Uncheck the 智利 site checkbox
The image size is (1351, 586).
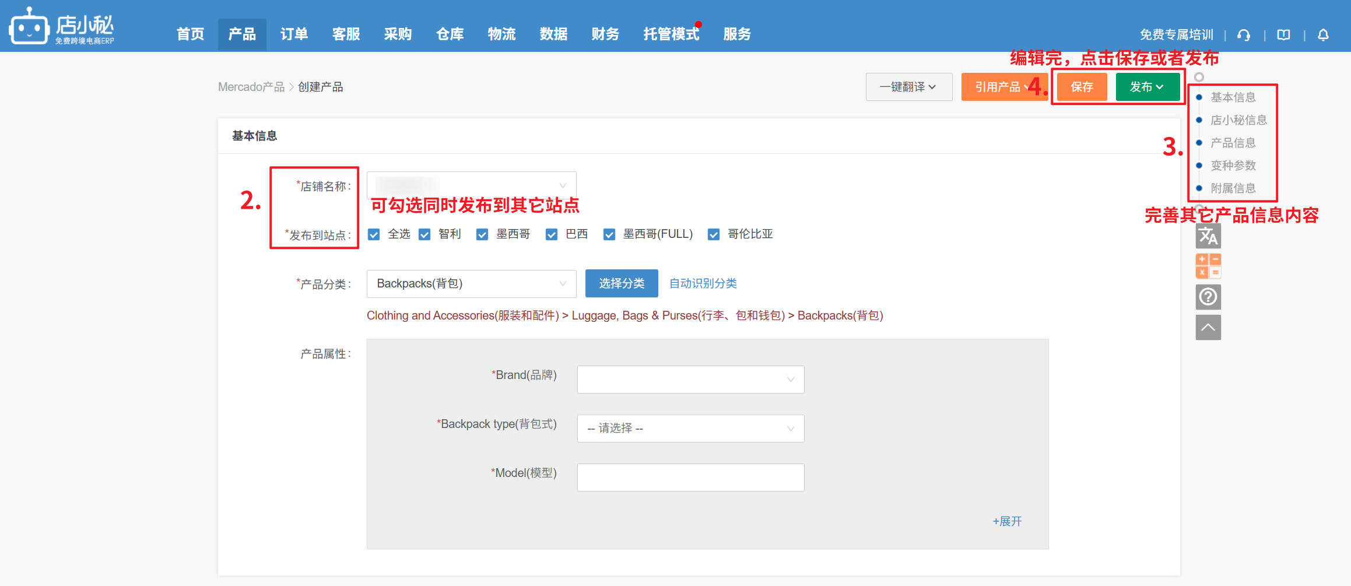coord(425,234)
